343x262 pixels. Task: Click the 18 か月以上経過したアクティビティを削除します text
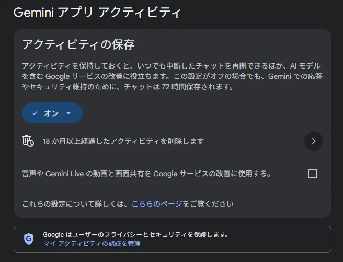point(123,141)
